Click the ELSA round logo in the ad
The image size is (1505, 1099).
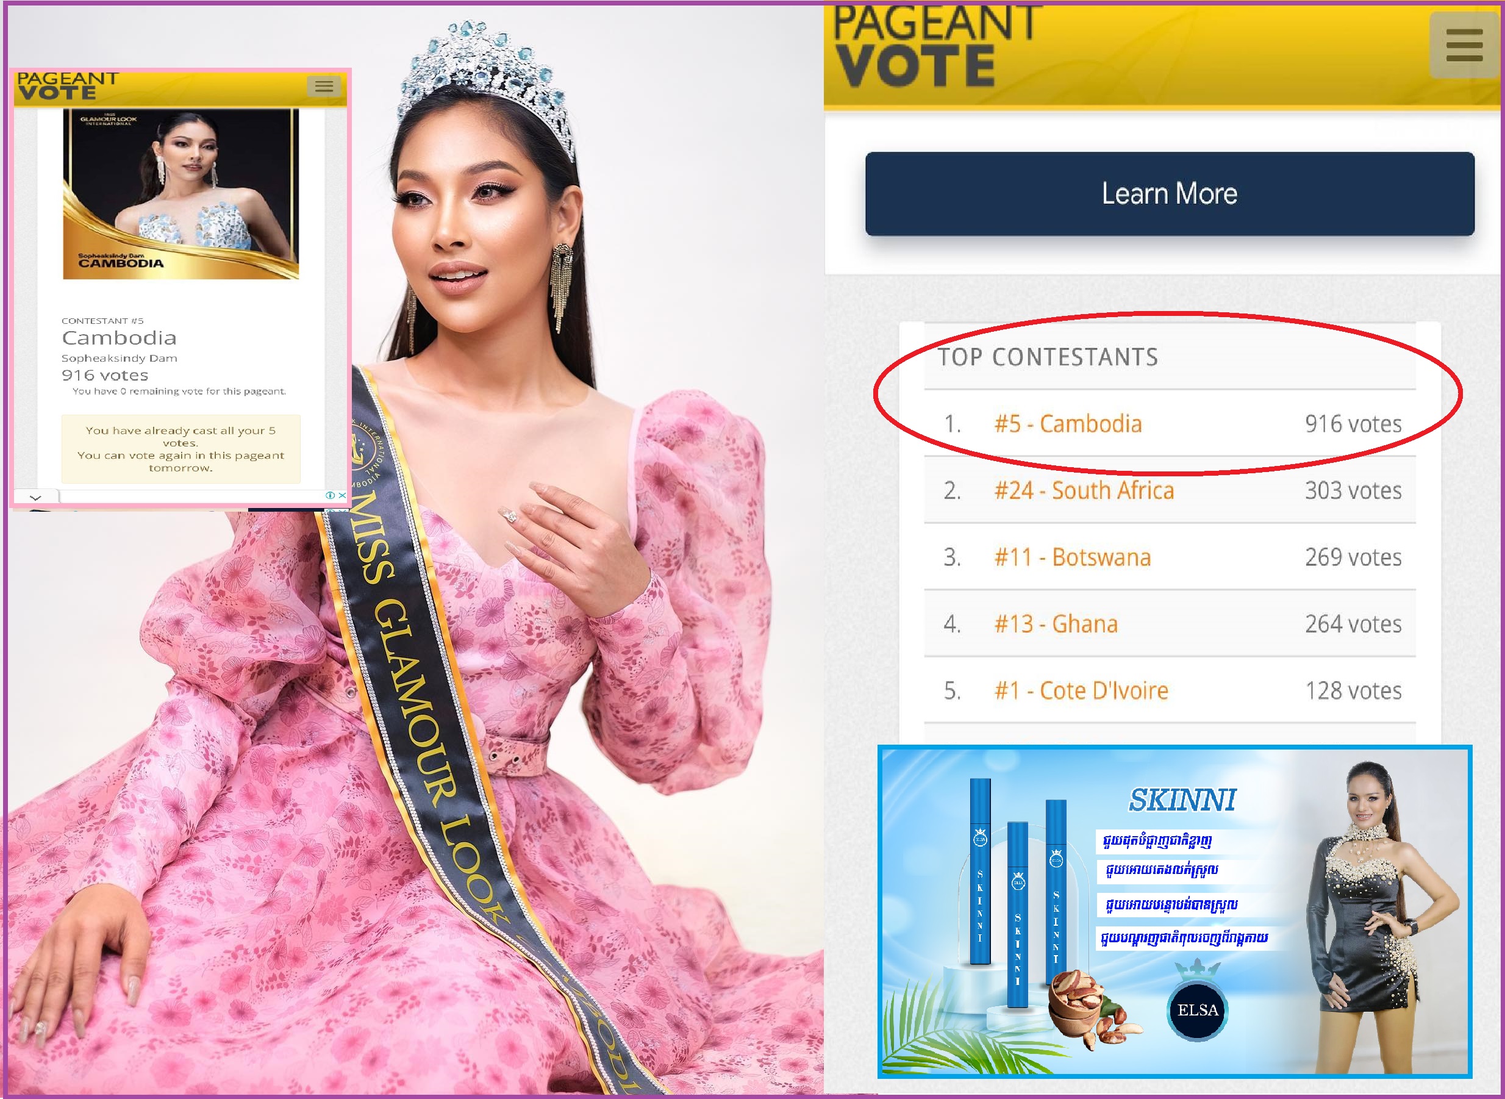click(x=1197, y=1010)
